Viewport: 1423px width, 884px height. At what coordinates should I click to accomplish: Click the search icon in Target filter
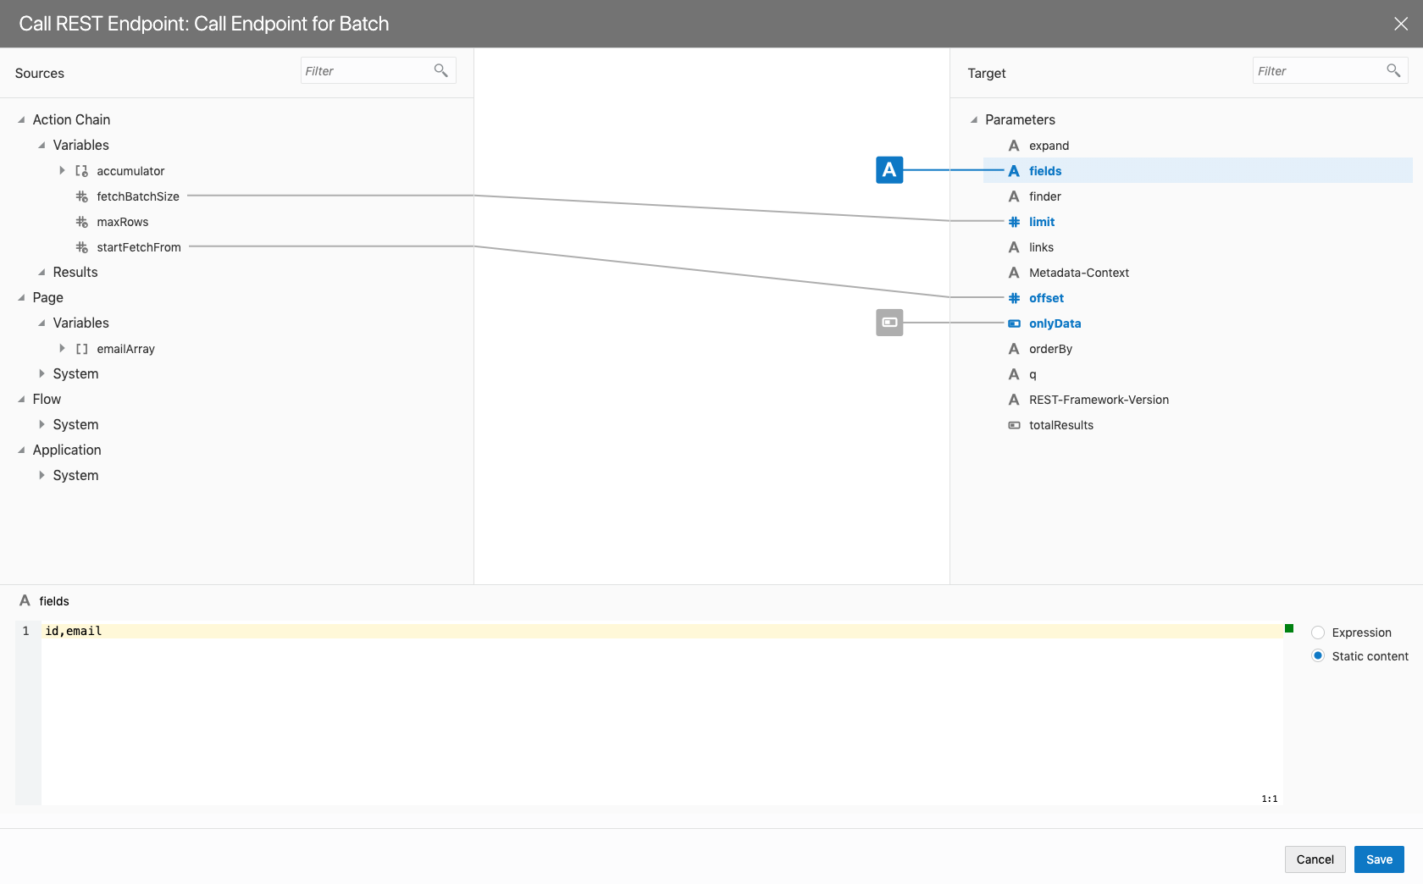click(x=1393, y=70)
